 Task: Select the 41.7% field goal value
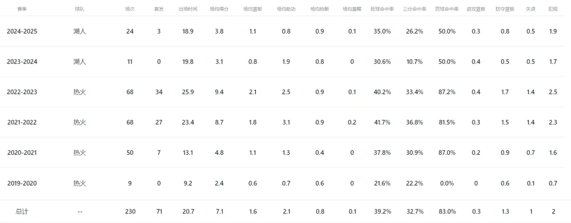(x=382, y=122)
